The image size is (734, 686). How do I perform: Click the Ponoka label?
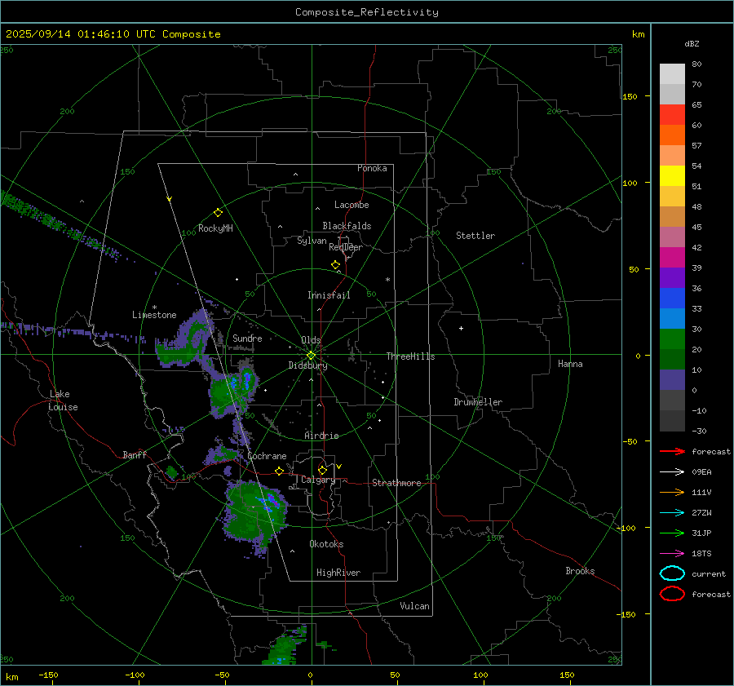pos(372,168)
